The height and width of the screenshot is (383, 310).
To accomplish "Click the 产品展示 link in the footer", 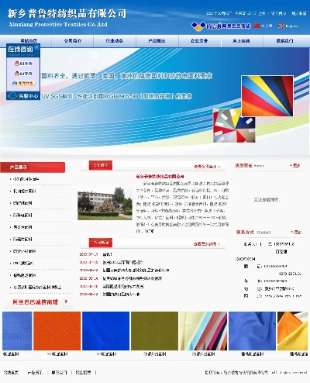I will (x=35, y=372).
